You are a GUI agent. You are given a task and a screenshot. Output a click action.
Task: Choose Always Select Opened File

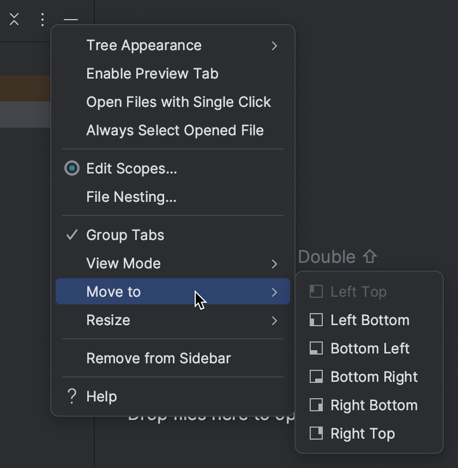tap(174, 130)
